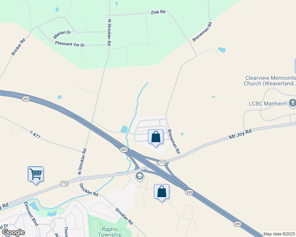This screenshot has height=237, width=296.
Task: Click the Zink Rd street label
Action: click(158, 12)
